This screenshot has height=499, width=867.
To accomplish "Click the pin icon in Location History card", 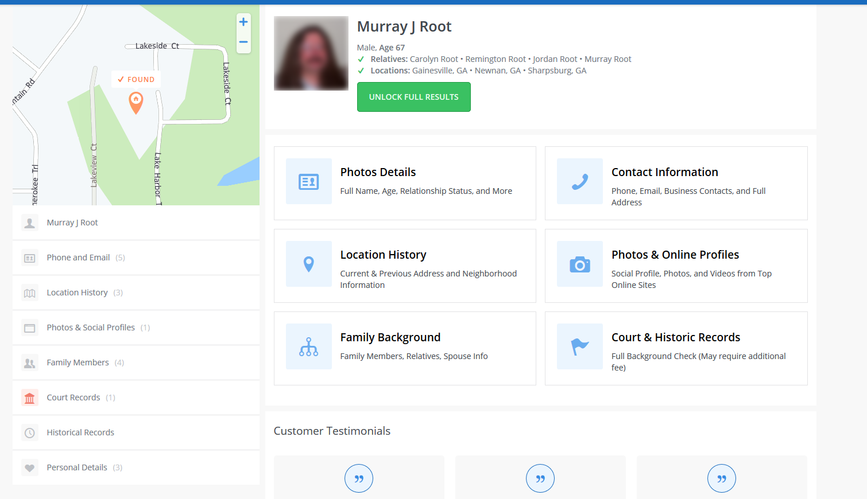I will 309,264.
